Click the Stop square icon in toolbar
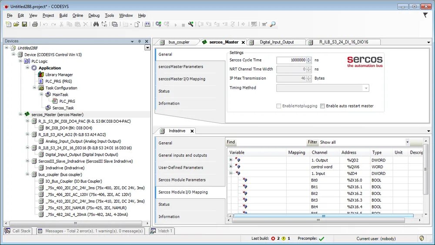Screen dimensions: 435x245 [183, 25]
